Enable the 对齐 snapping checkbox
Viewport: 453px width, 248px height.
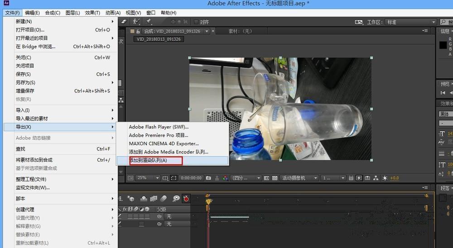point(196,22)
